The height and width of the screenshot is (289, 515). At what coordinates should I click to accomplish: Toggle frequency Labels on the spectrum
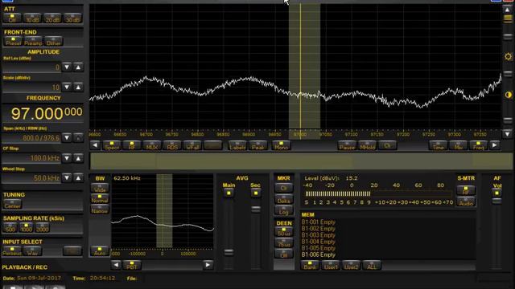(x=237, y=145)
